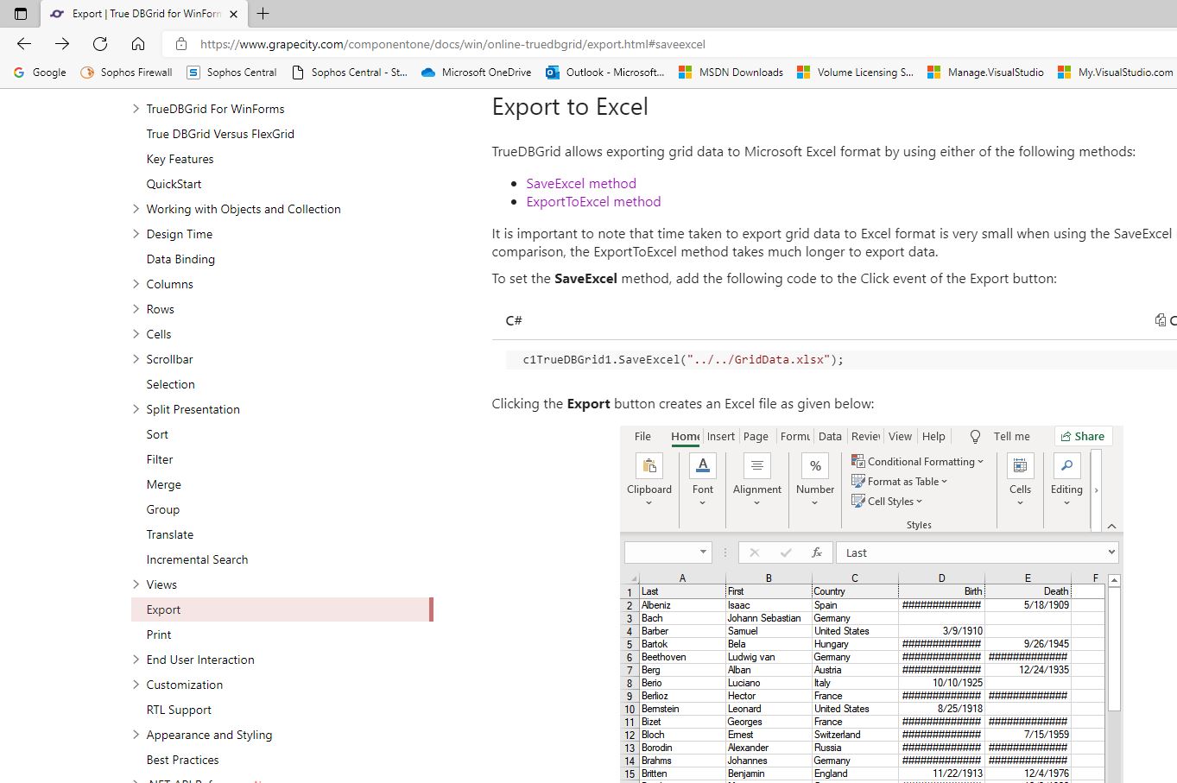This screenshot has width=1177, height=783.
Task: Click the Excel screenshot image
Action: (x=871, y=604)
